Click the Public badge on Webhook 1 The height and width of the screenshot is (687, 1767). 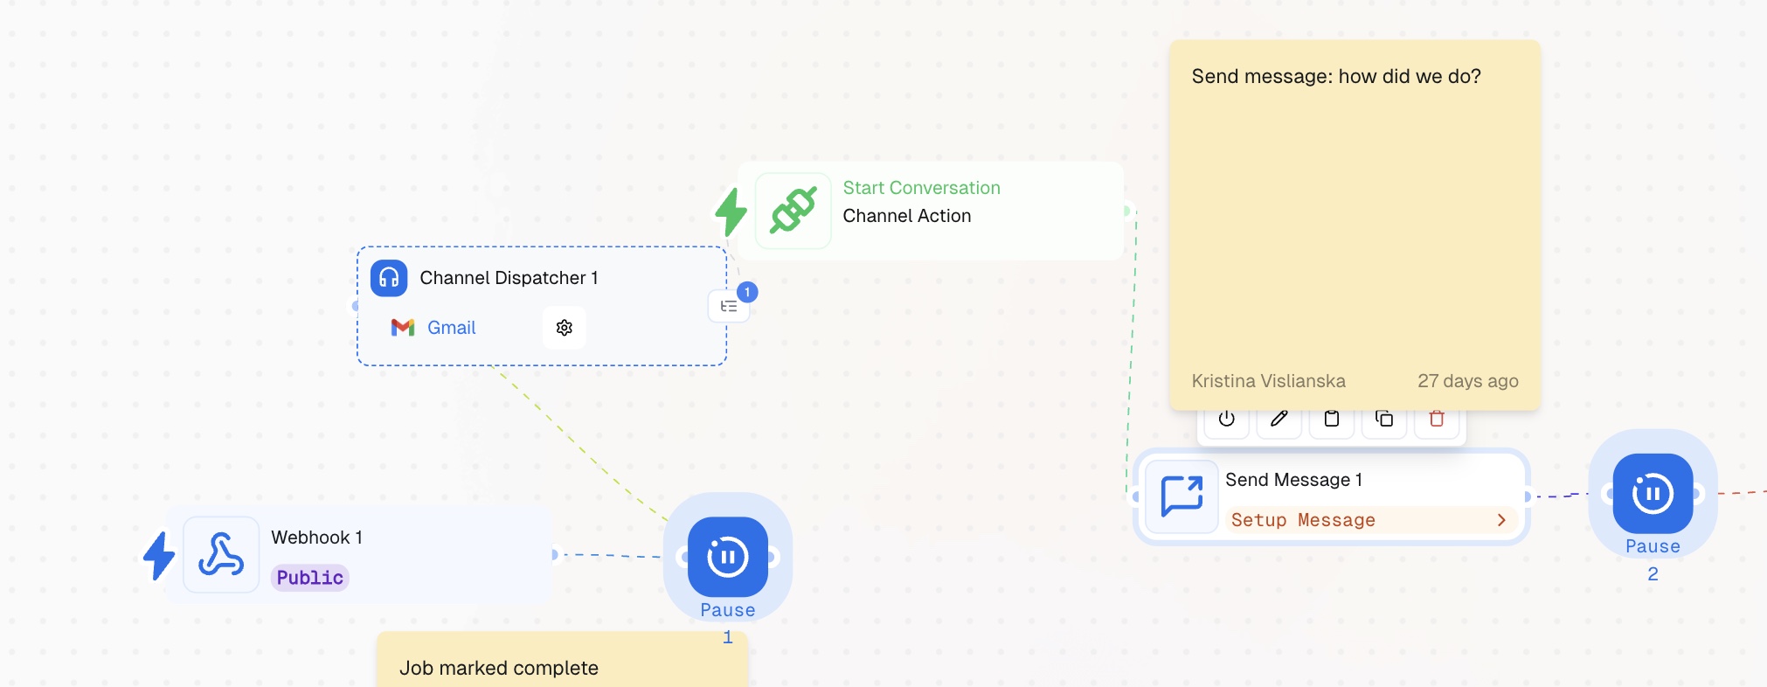coord(310,578)
